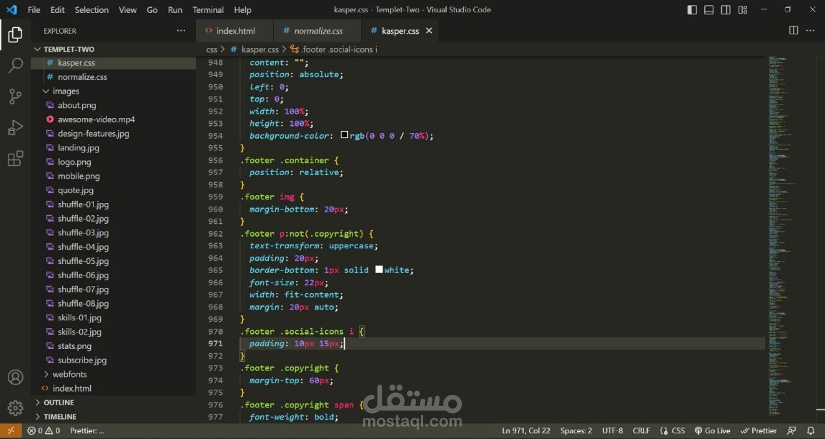
Task: Click Customize Layout icon in title bar
Action: pyautogui.click(x=743, y=10)
